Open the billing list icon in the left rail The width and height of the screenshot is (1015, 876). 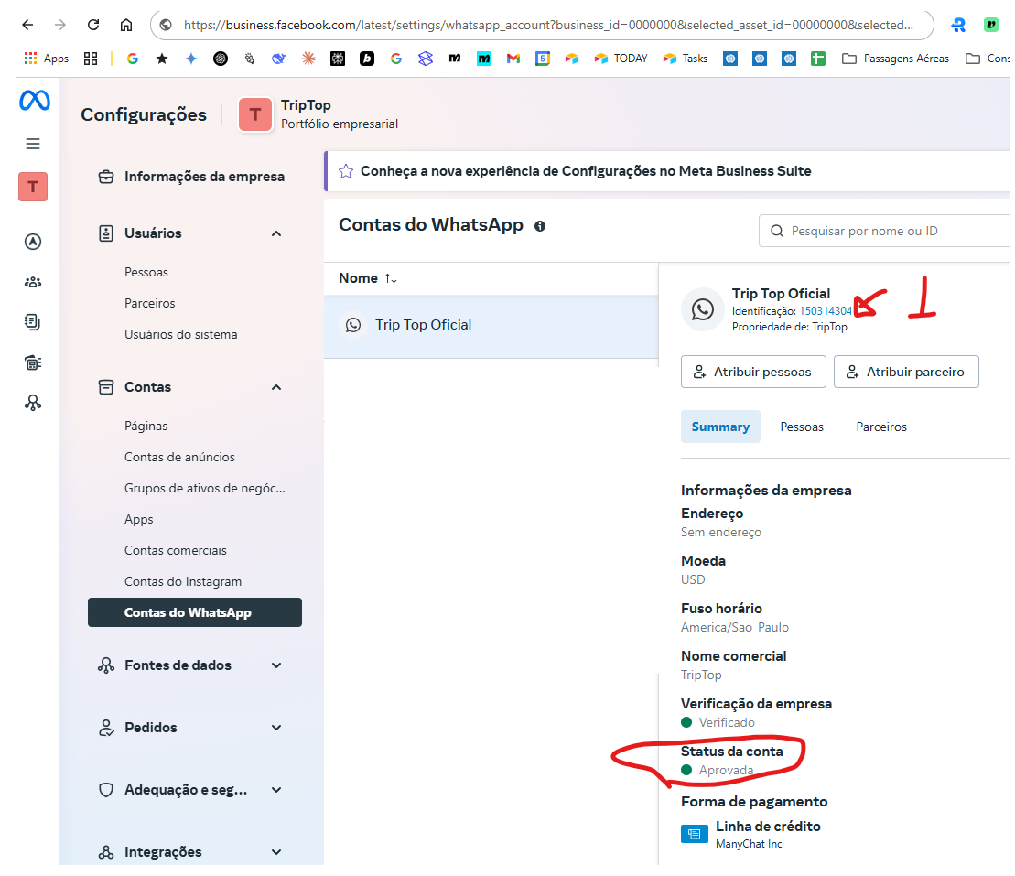click(x=33, y=362)
